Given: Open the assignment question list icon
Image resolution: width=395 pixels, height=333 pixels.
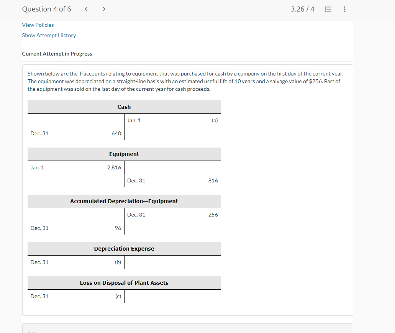Looking at the screenshot, I should click(328, 9).
